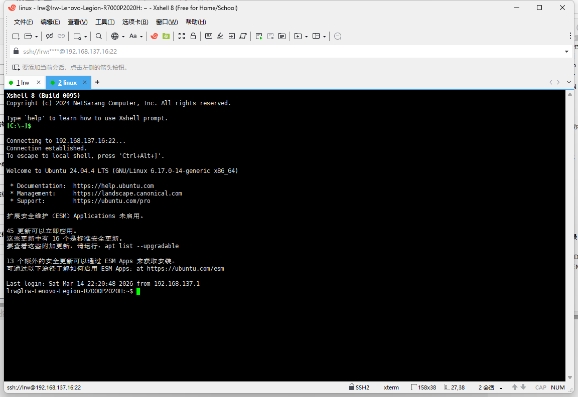The width and height of the screenshot is (578, 397).
Task: Open the 选项卡(B) menu
Action: coord(135,22)
